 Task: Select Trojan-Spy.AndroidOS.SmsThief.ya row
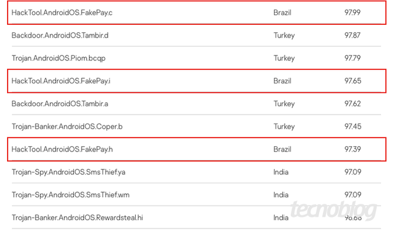click(x=68, y=172)
